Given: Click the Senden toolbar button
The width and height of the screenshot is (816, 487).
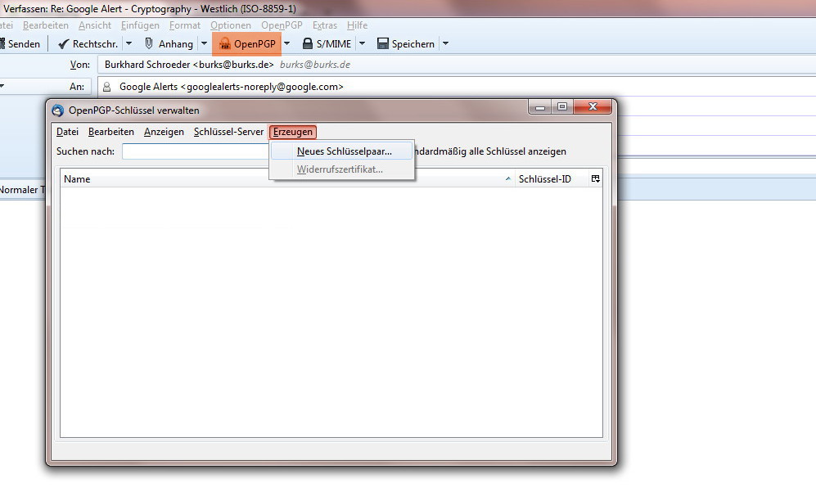Looking at the screenshot, I should 20,44.
